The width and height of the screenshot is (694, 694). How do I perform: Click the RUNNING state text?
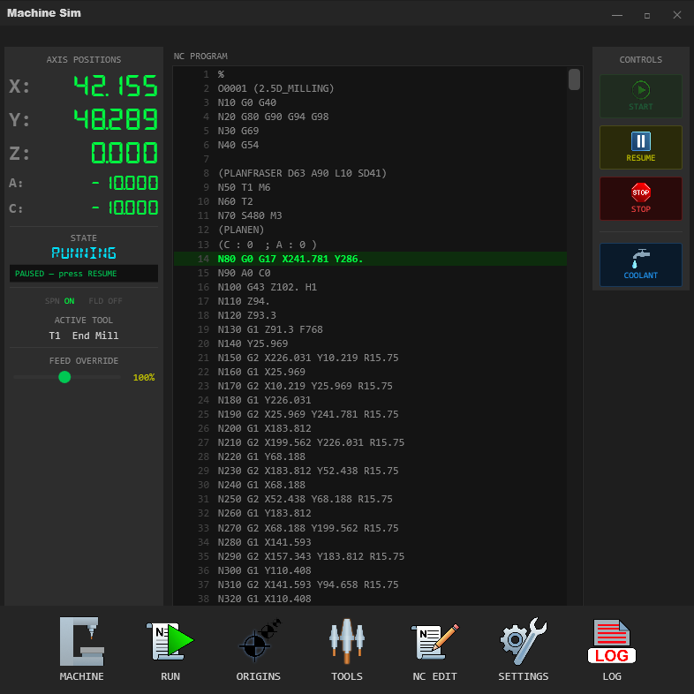pyautogui.click(x=84, y=253)
